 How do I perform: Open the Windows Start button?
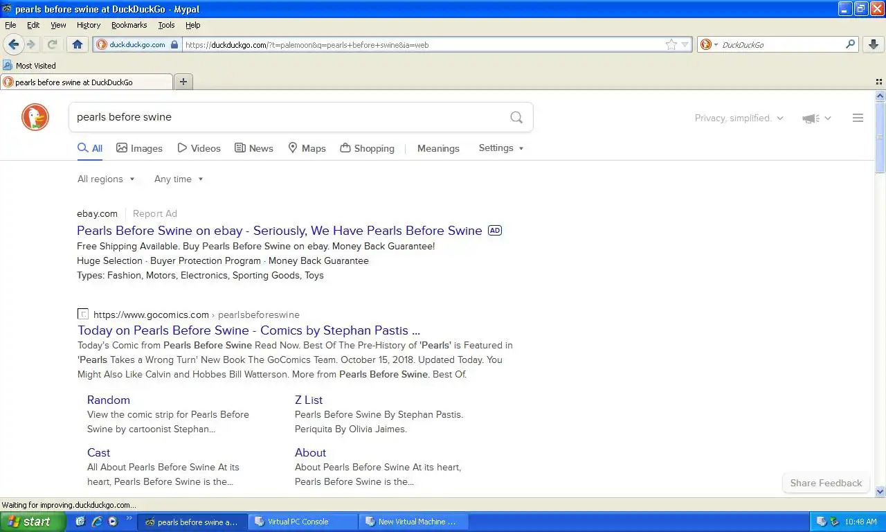pyautogui.click(x=33, y=522)
